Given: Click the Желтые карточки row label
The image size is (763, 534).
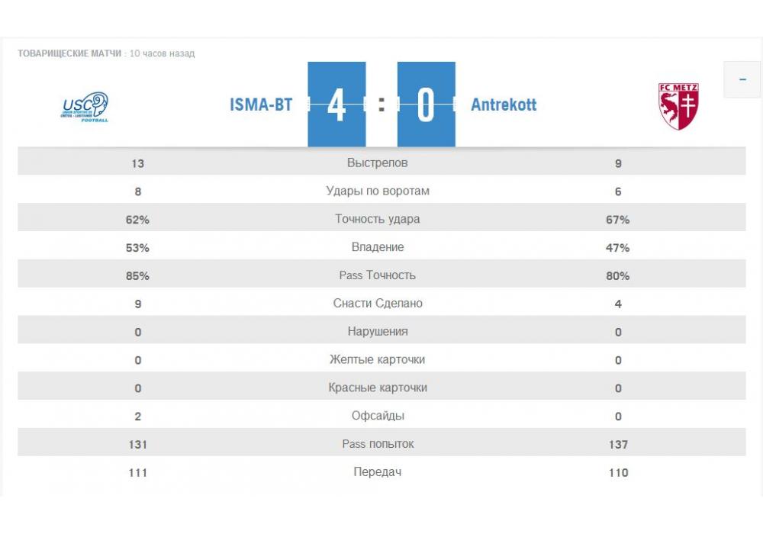Looking at the screenshot, I should tap(378, 360).
